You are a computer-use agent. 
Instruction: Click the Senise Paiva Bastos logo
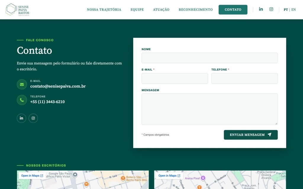17,9
